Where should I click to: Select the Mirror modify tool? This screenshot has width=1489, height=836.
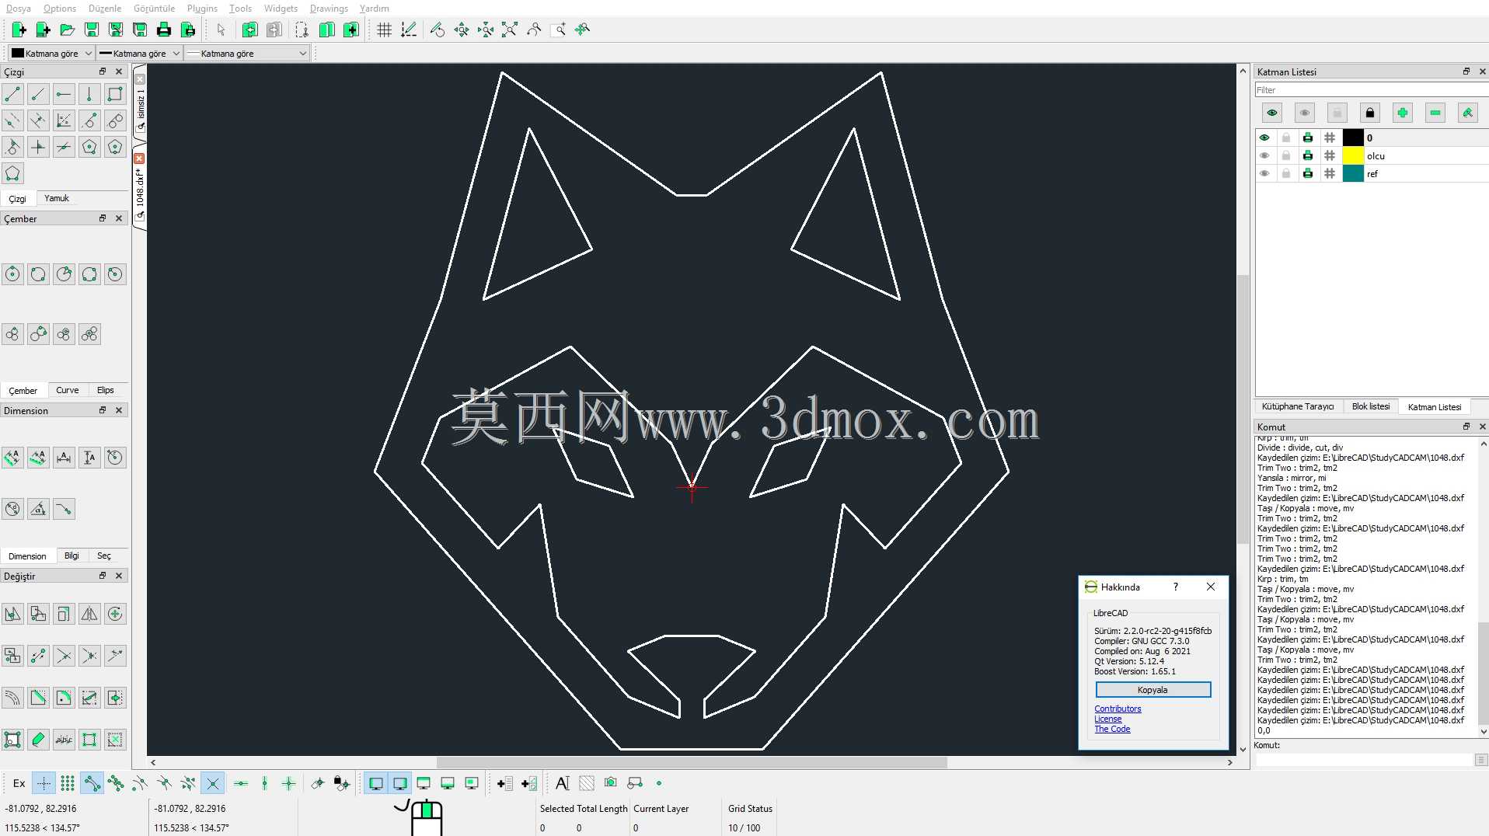pos(89,614)
